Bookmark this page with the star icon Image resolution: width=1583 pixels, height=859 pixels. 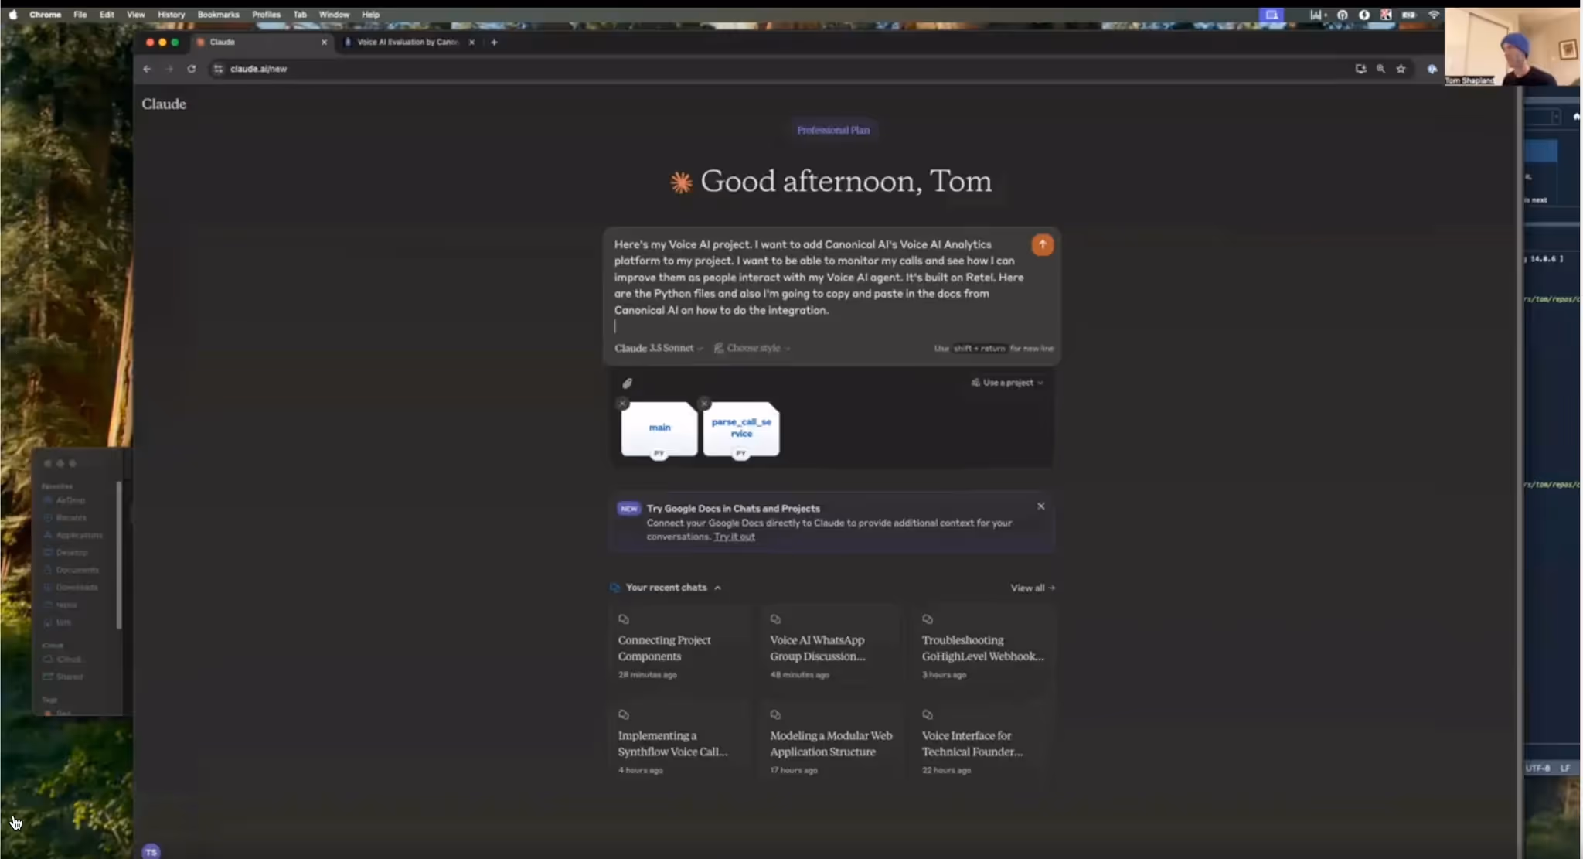point(1401,69)
